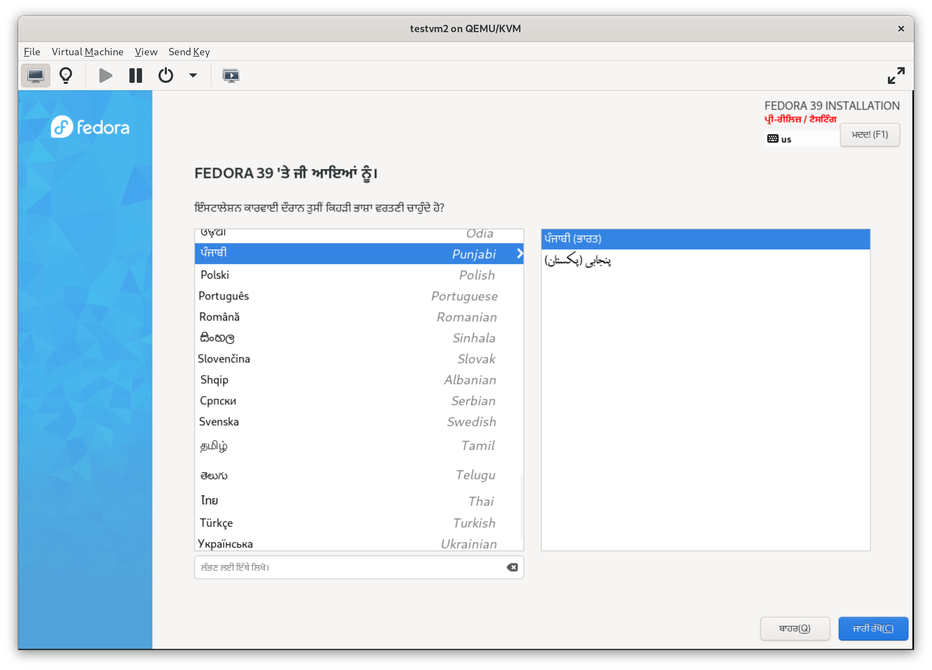The height and width of the screenshot is (670, 932).
Task: Select Romanian from the language list
Action: pos(359,317)
